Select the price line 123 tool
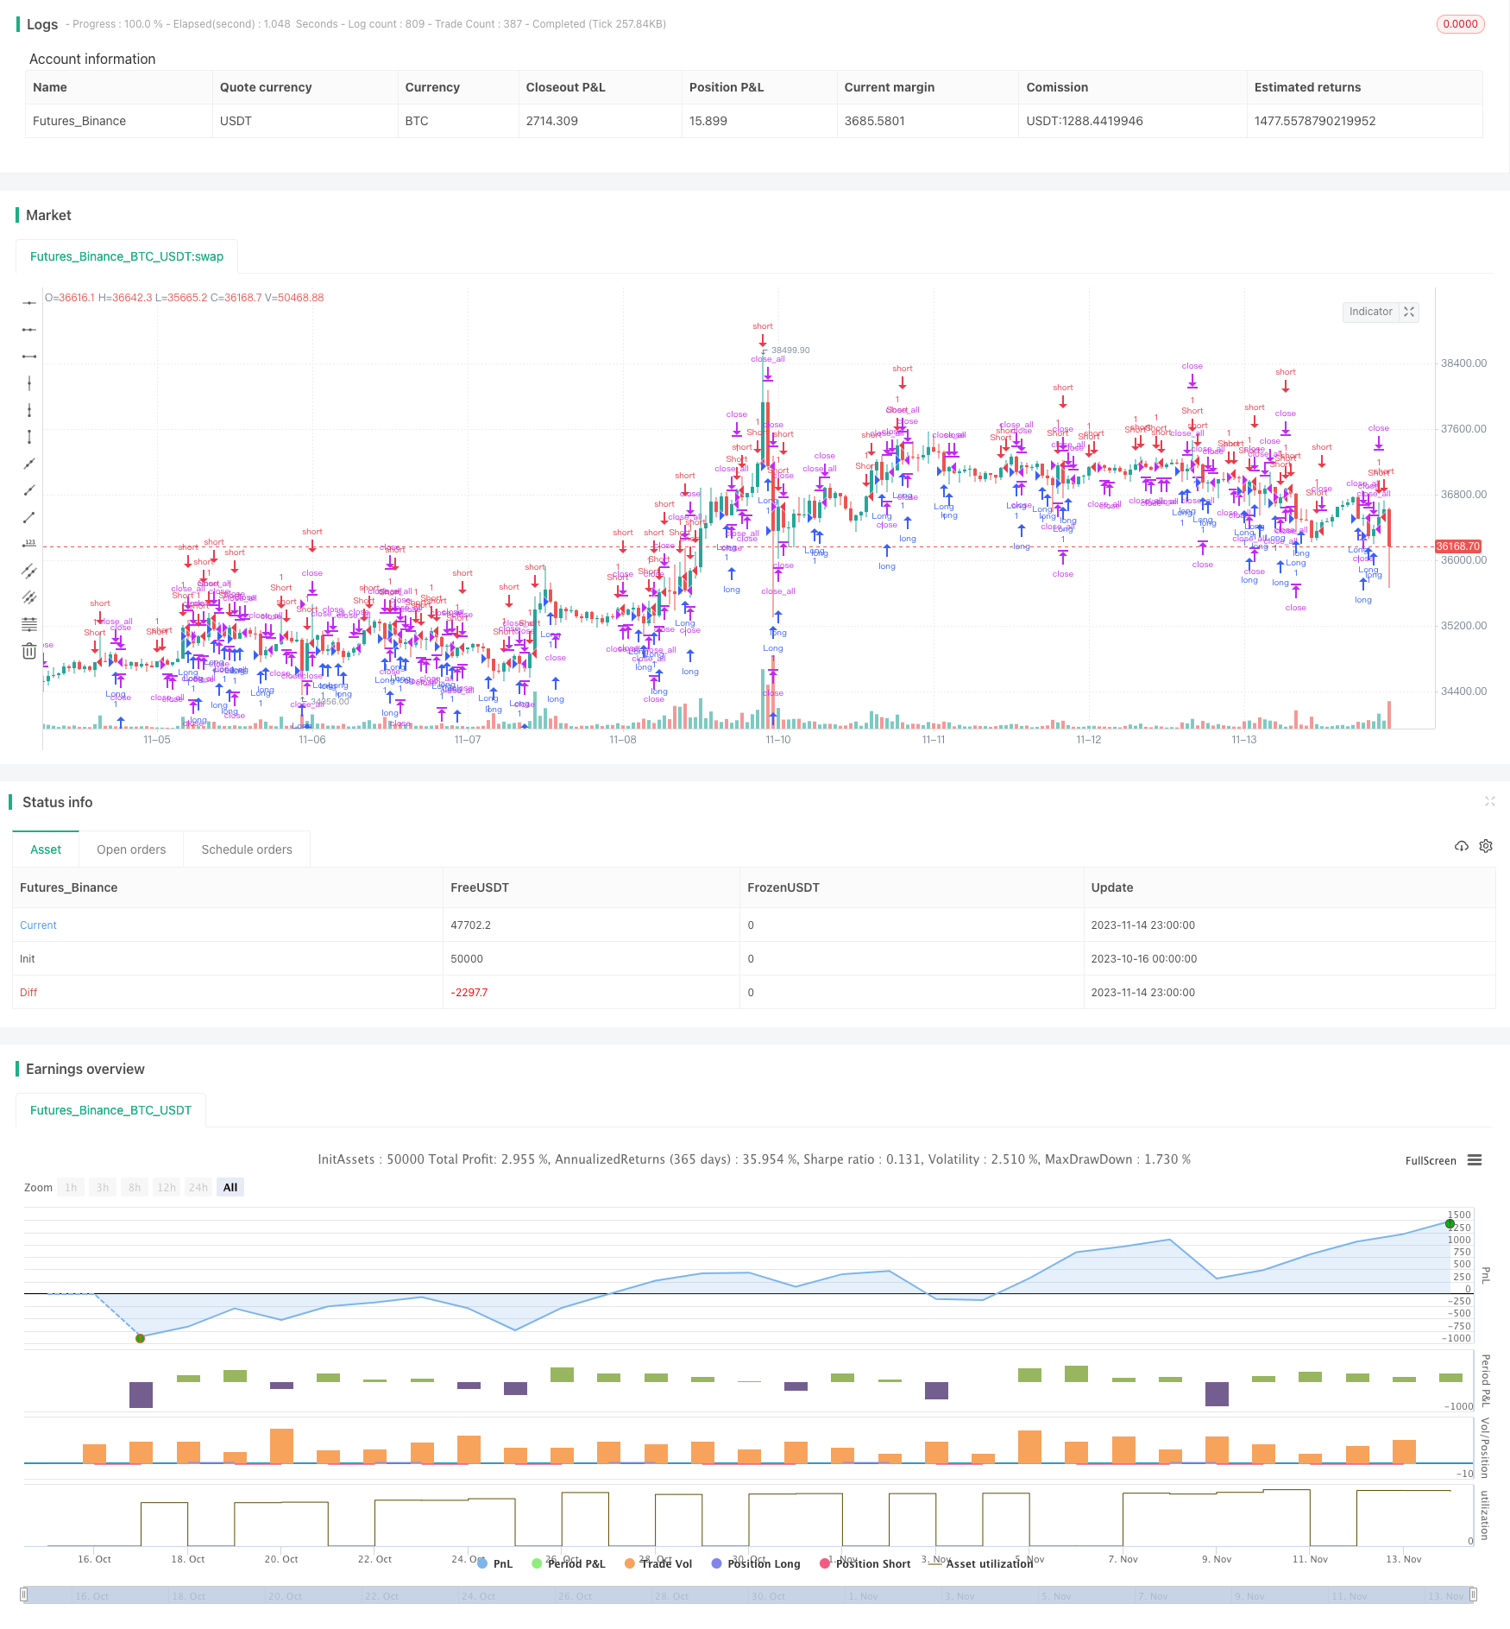 coord(29,544)
